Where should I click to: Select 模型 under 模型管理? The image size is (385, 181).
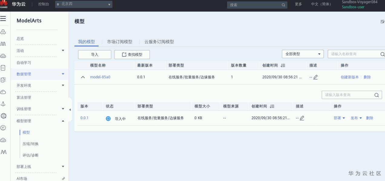(26, 132)
